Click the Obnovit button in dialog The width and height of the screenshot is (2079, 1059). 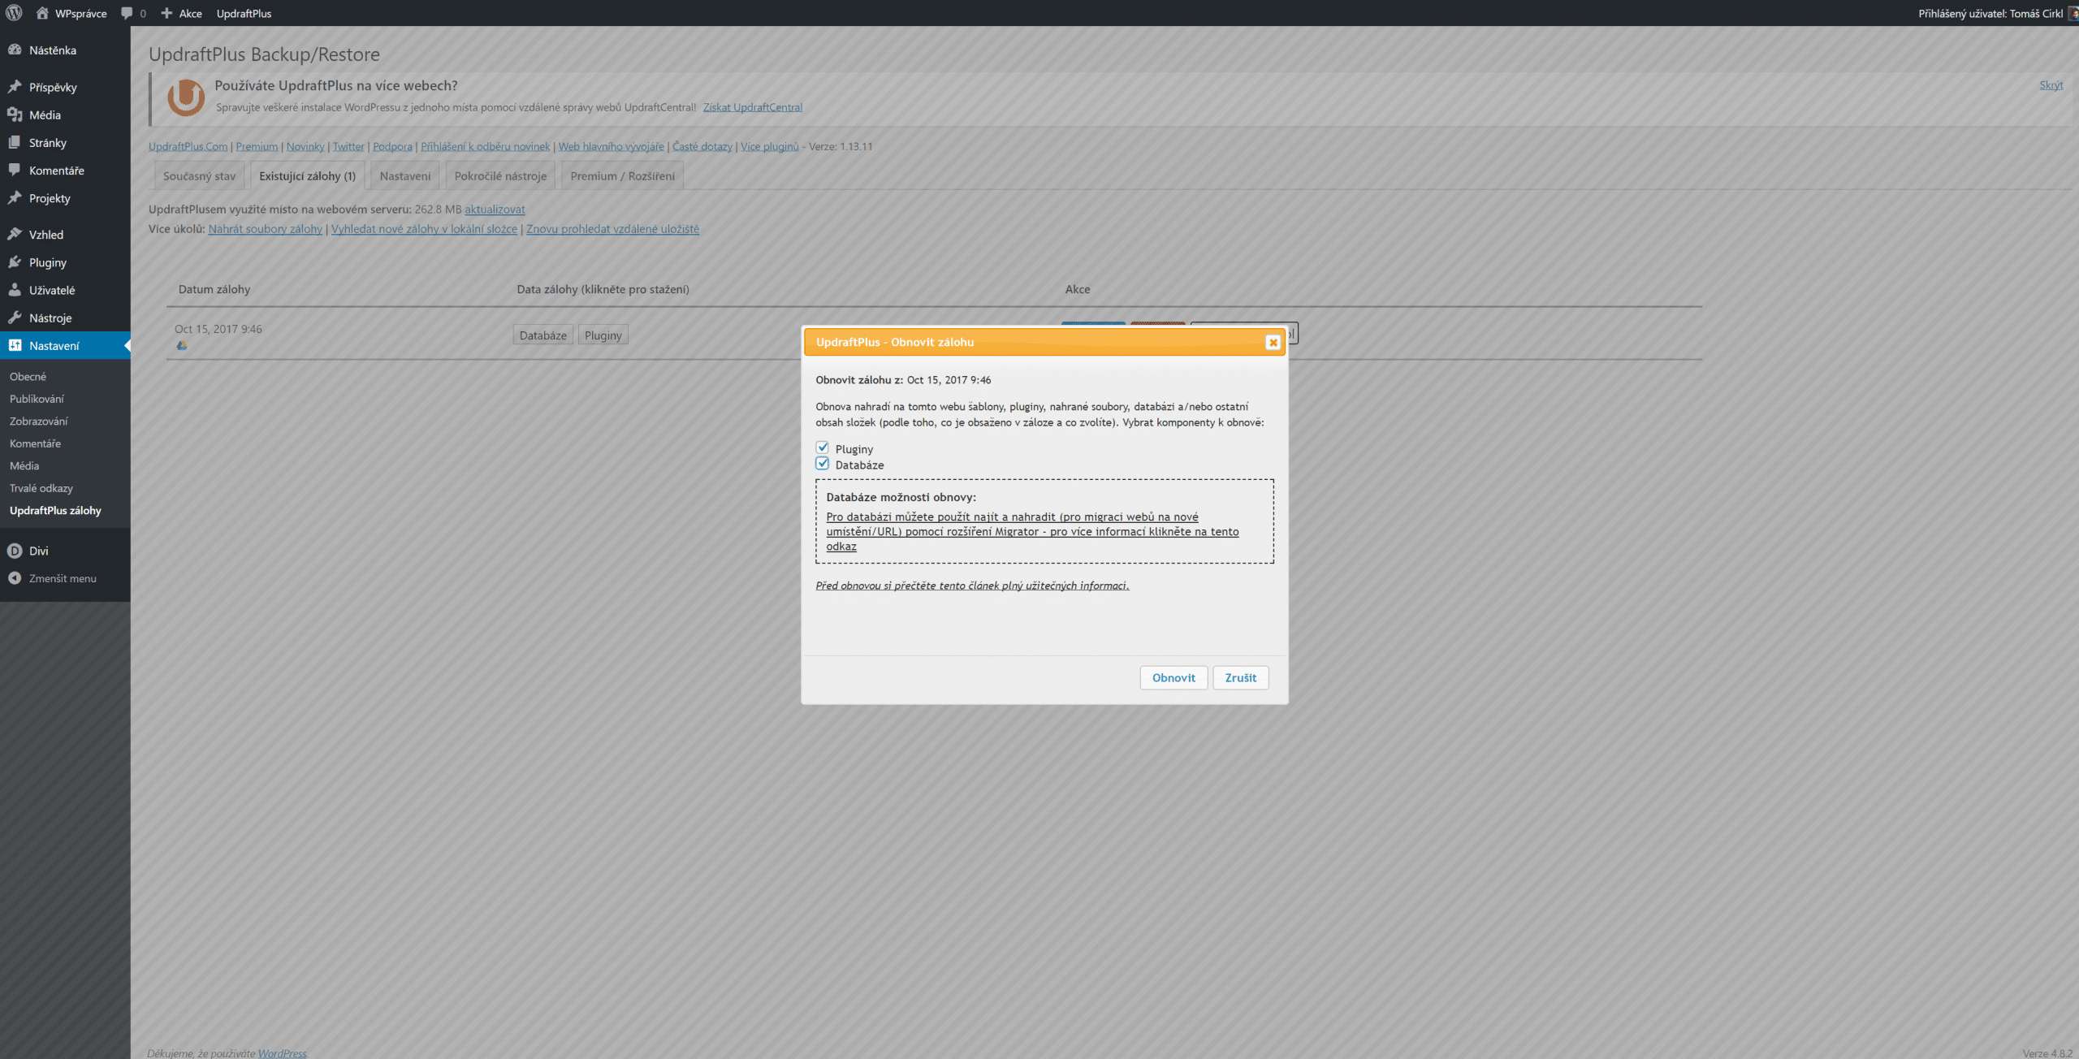[x=1173, y=677]
